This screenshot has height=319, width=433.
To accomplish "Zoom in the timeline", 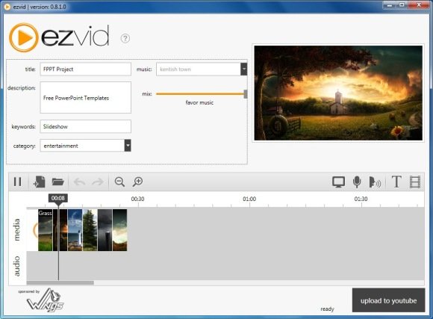I will (137, 182).
